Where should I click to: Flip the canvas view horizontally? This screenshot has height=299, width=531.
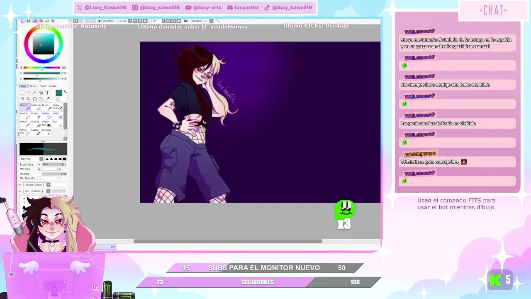click(186, 21)
